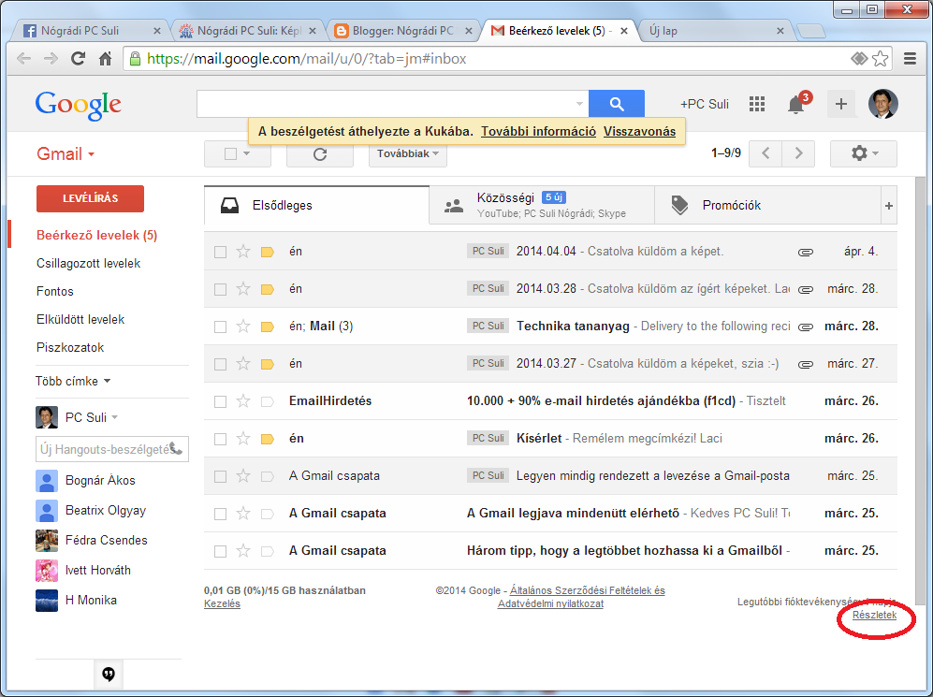Click the Kezelés storage link

click(222, 603)
